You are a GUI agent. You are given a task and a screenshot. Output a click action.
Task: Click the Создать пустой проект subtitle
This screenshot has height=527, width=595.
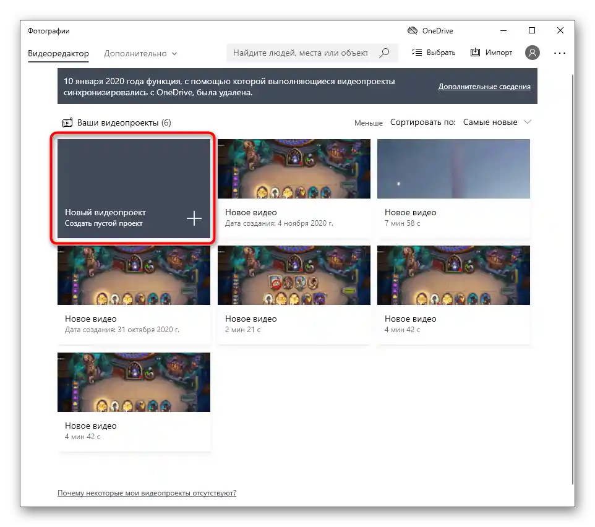[x=103, y=223]
